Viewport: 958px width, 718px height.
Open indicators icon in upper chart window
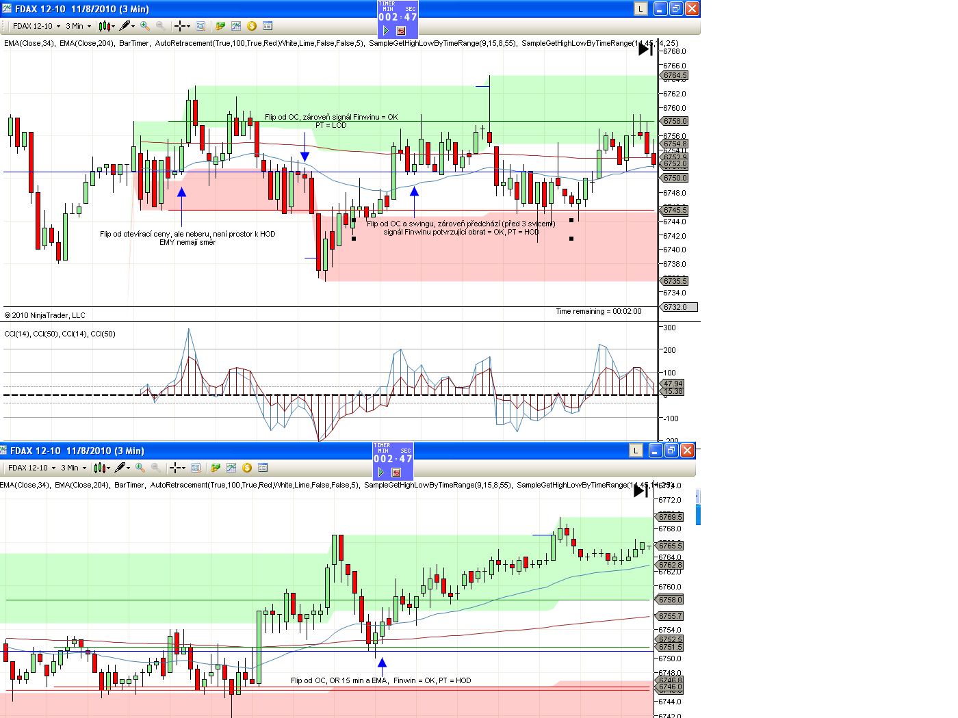[x=236, y=26]
